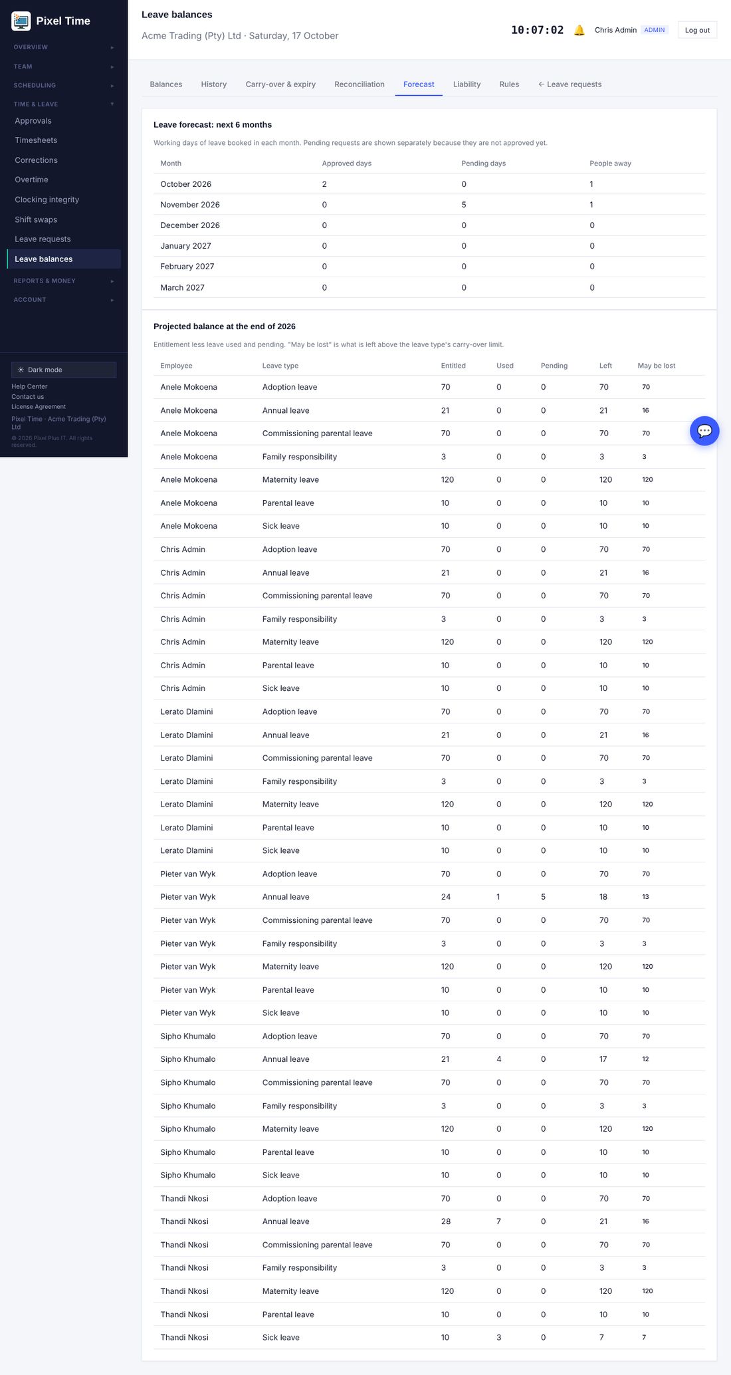The height and width of the screenshot is (1375, 731).
Task: Open the notifications bell
Action: (579, 30)
